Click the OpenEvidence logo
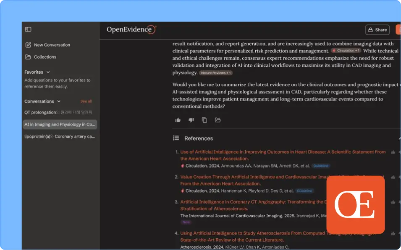401x250 pixels. pos(131,30)
